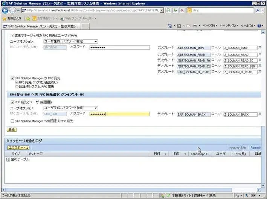Click the 文 text icon beside Z_SOLMAN_TMW role

260,47
